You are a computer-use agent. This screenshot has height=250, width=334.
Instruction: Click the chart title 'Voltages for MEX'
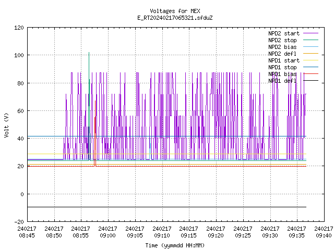pos(175,11)
